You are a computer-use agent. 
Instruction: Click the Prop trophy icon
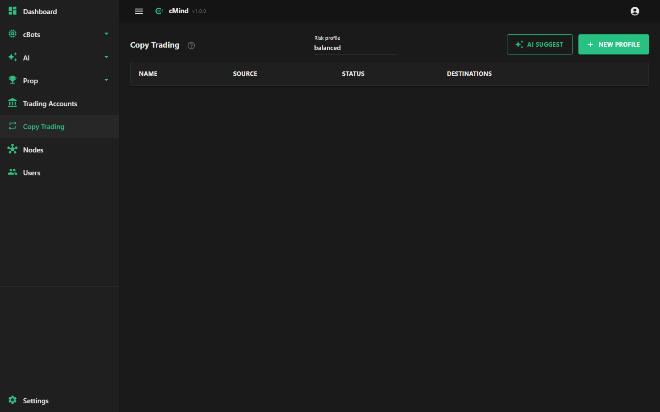[x=12, y=80]
